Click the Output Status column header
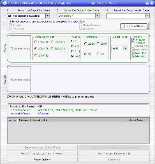Viewport: 155px width, 164px height. click(x=136, y=120)
